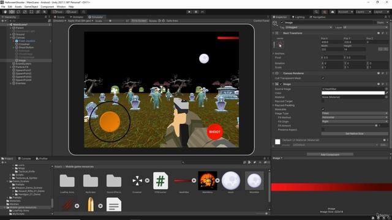Select the Hand view tool
This screenshot has width=392, height=220.
coord(5,12)
